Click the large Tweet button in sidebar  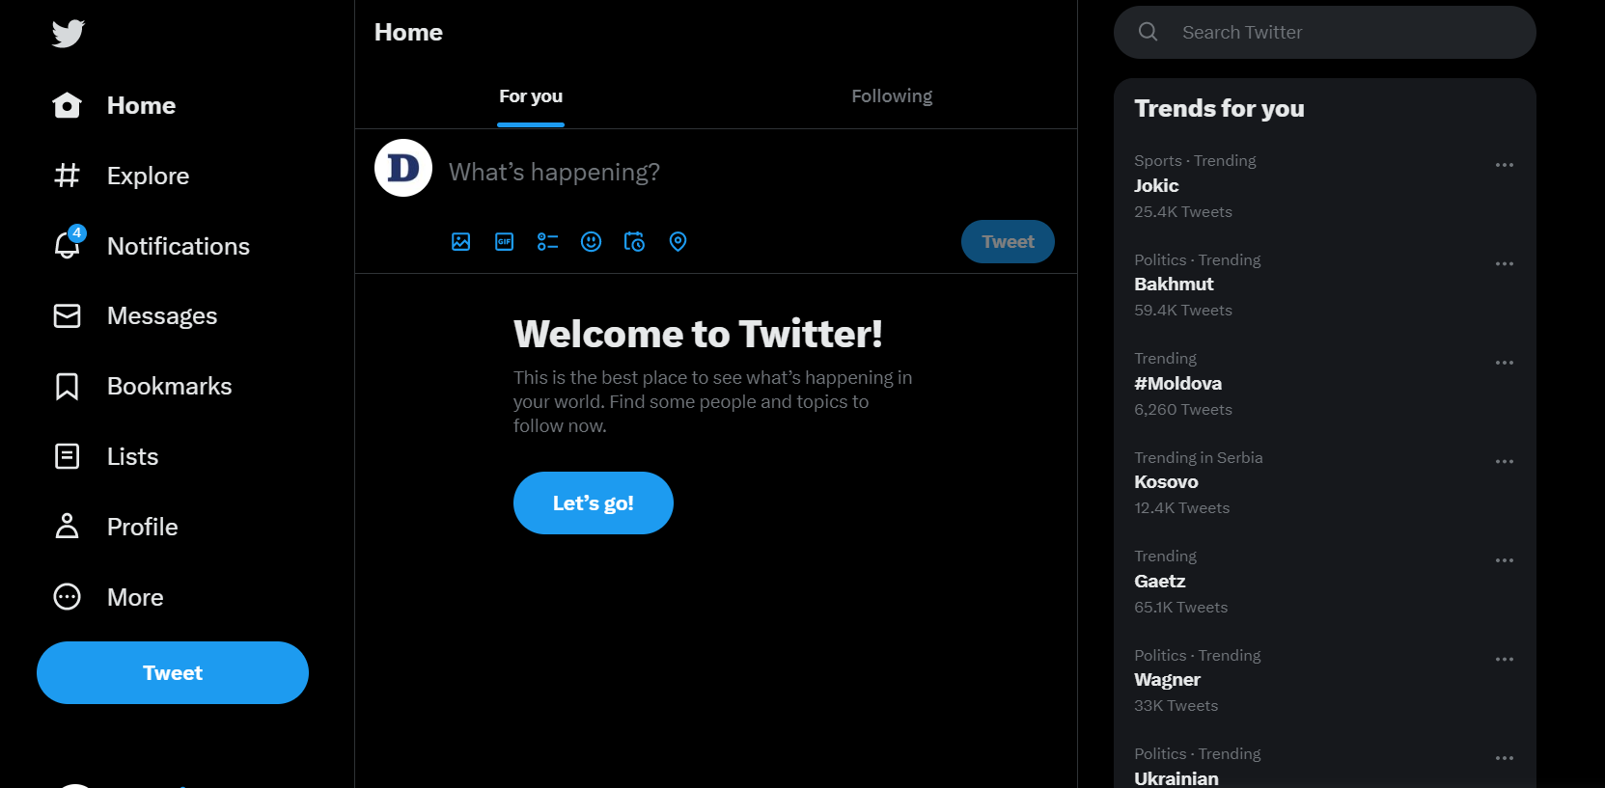coord(173,673)
